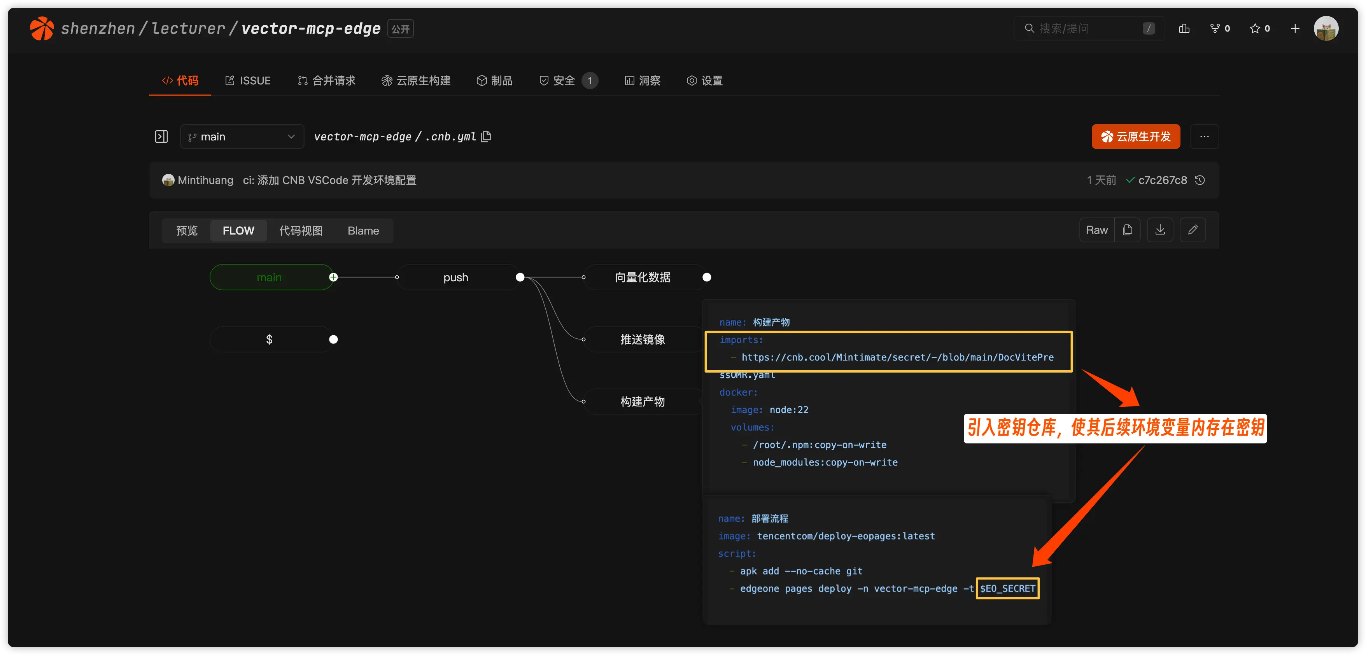Expand the file tree sidebar panel
The height and width of the screenshot is (655, 1366).
161,136
